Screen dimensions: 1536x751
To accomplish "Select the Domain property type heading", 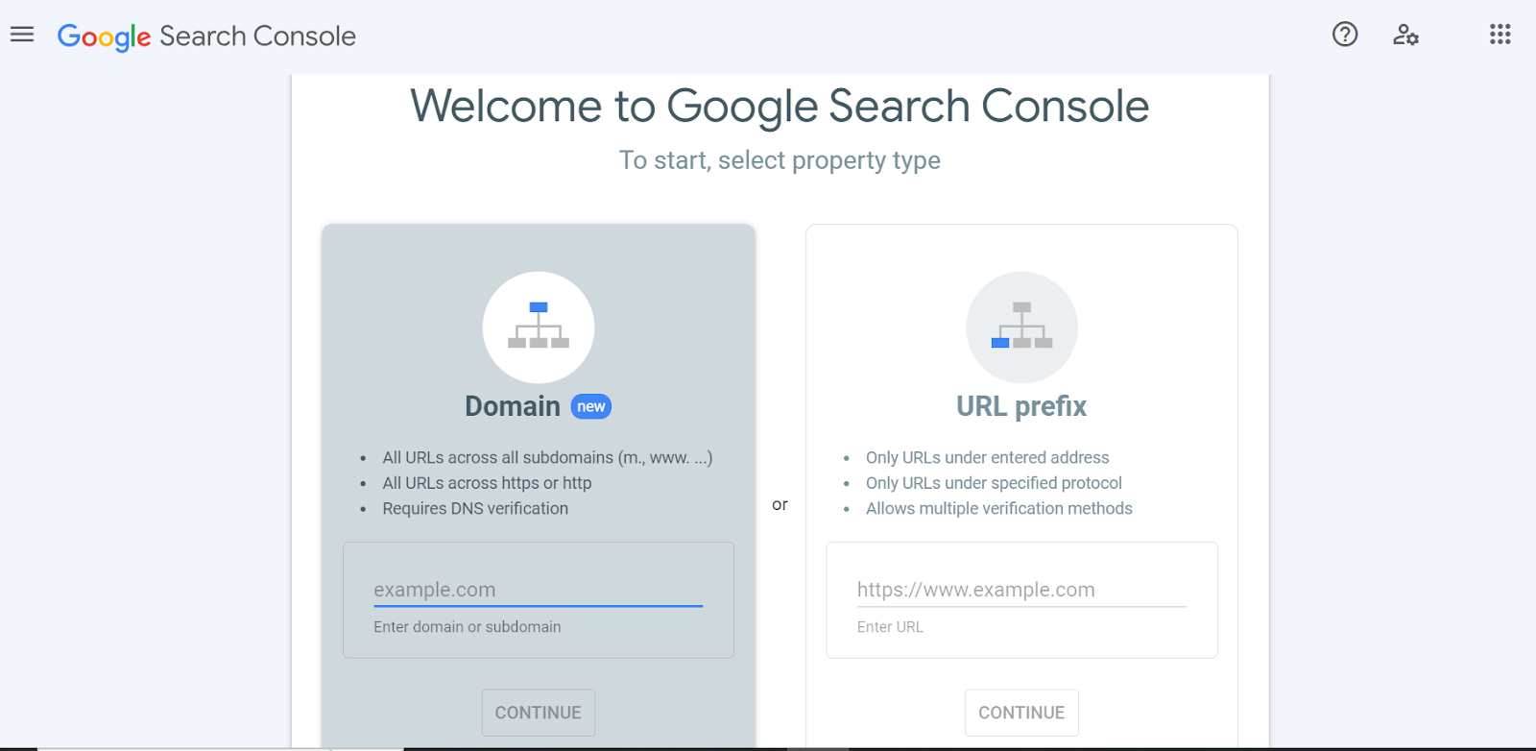I will 513,406.
